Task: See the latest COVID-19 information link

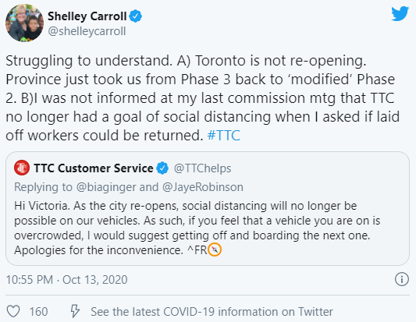Action: pos(212,312)
